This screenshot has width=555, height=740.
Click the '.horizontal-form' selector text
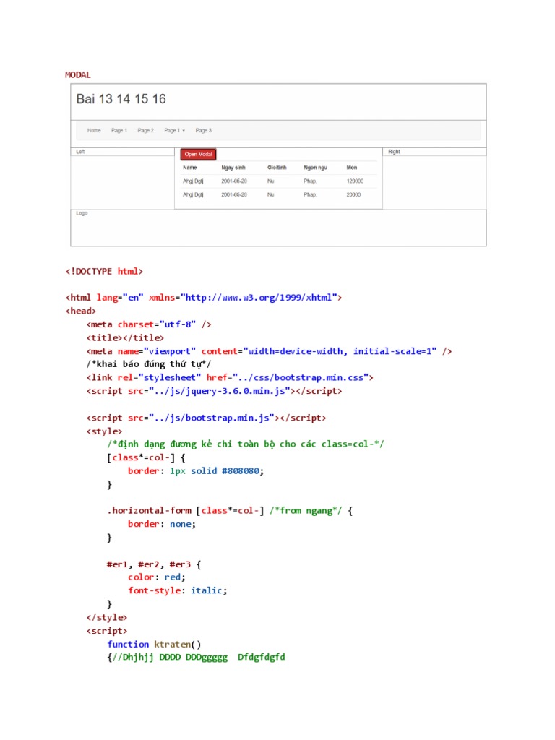pos(149,511)
